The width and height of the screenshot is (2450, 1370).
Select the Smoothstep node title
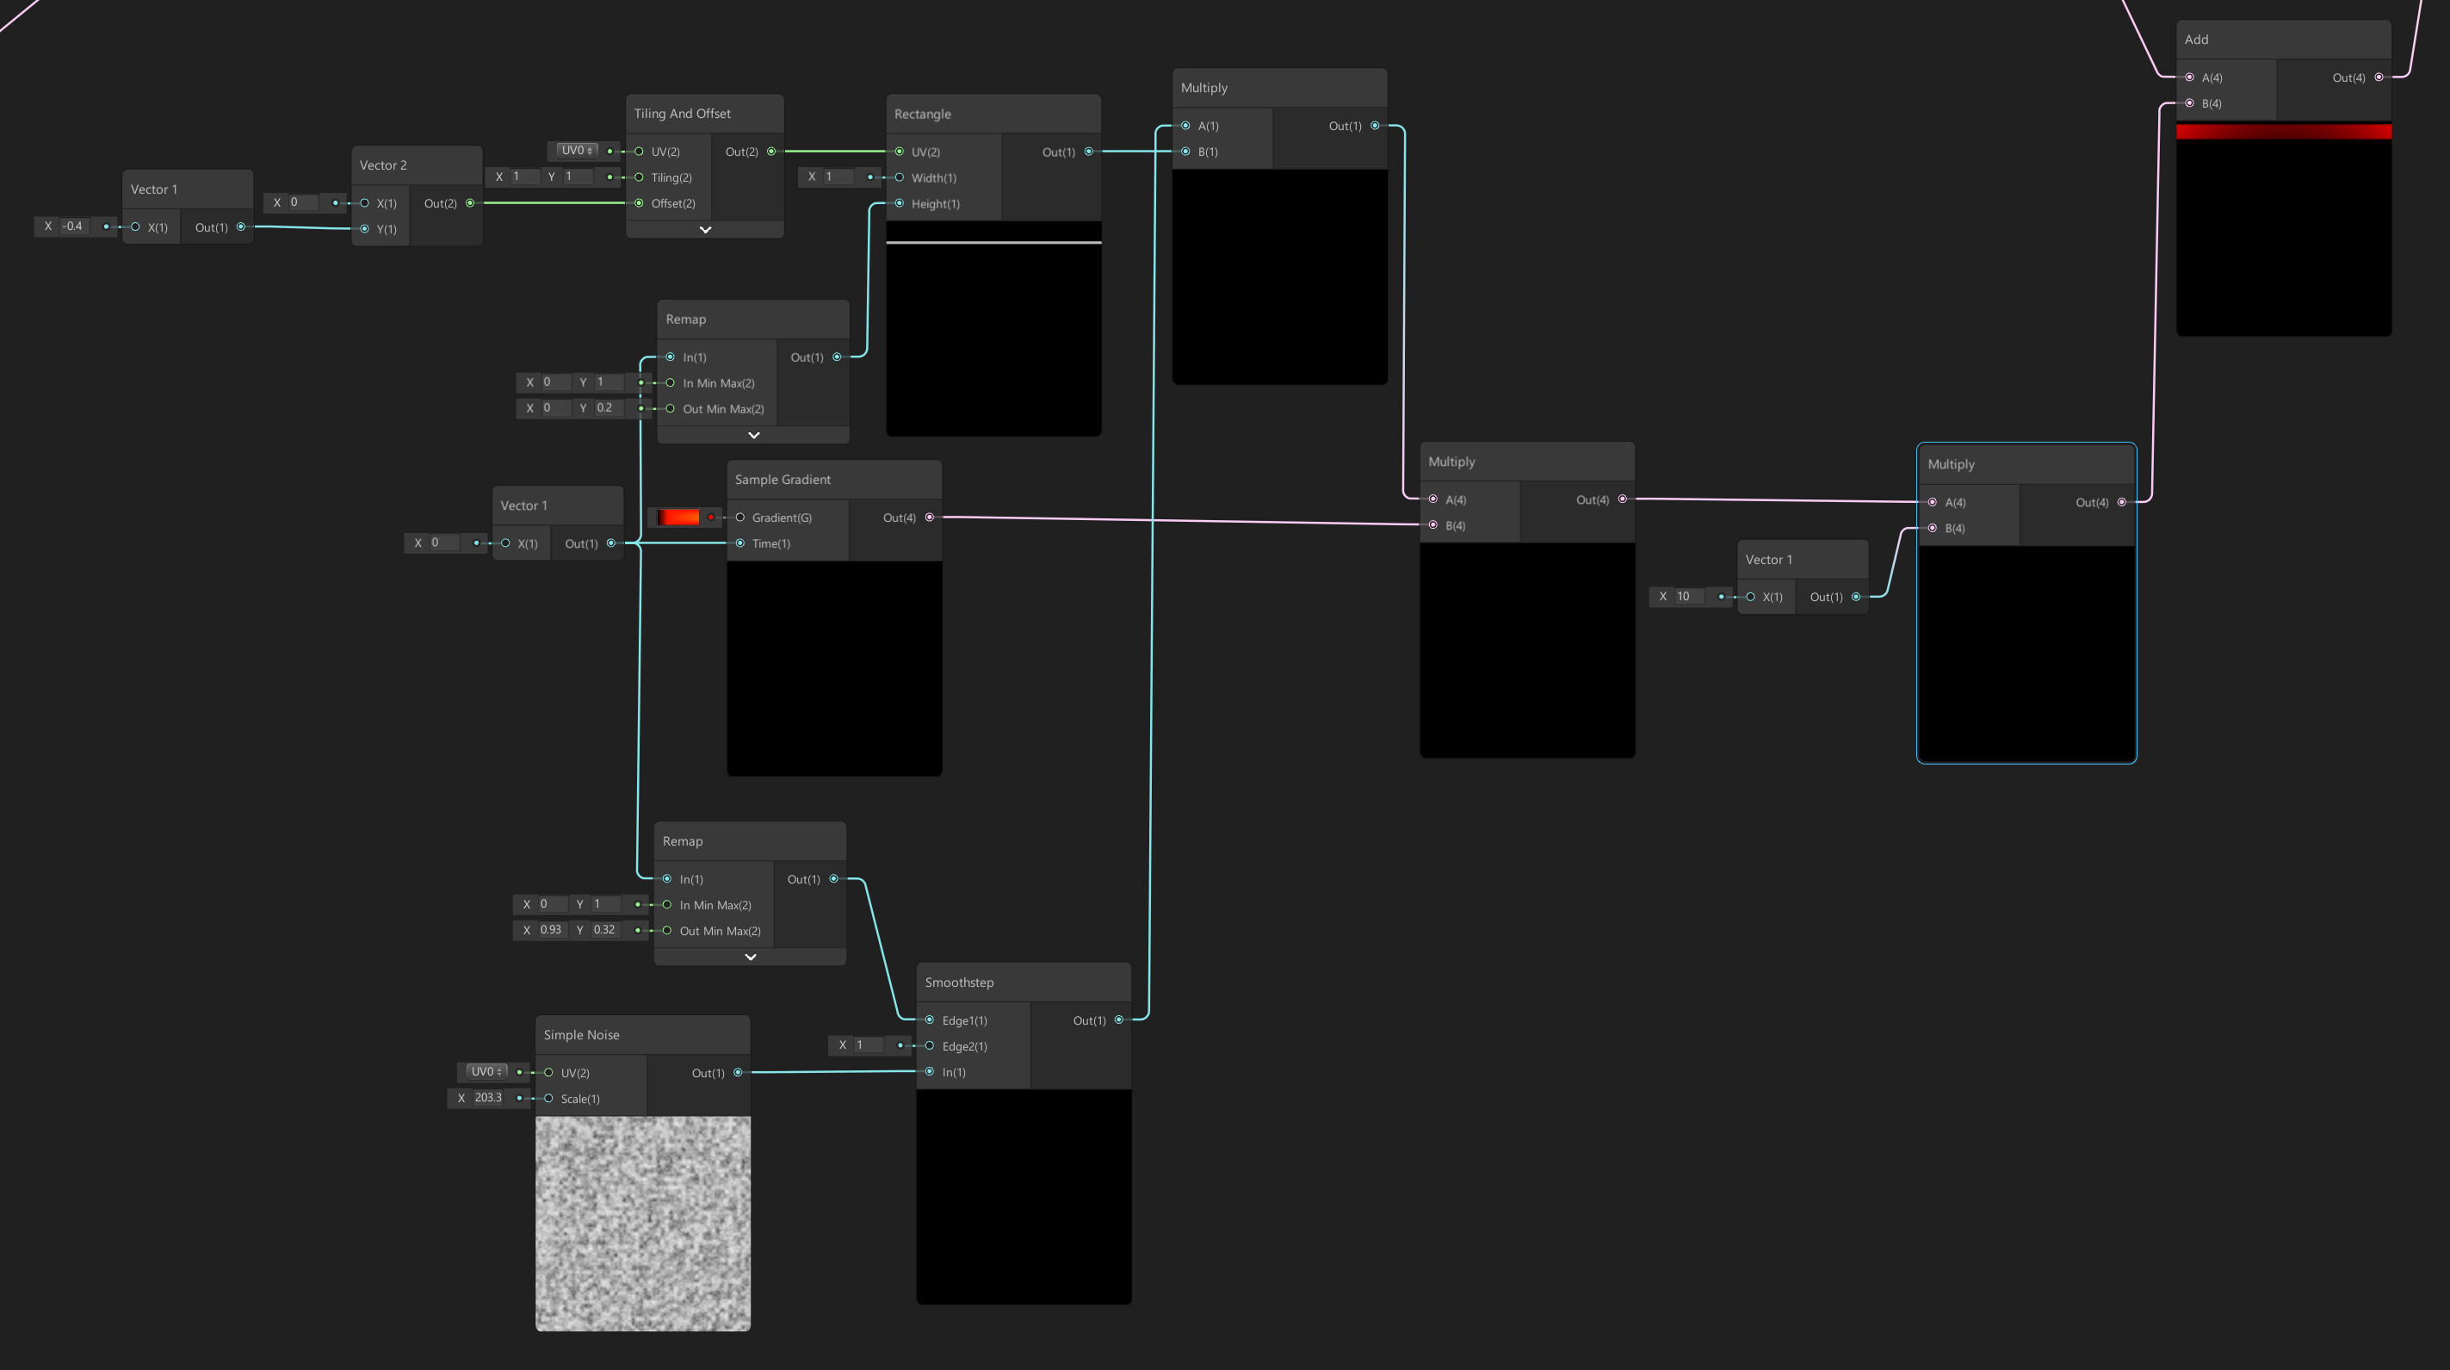[959, 982]
